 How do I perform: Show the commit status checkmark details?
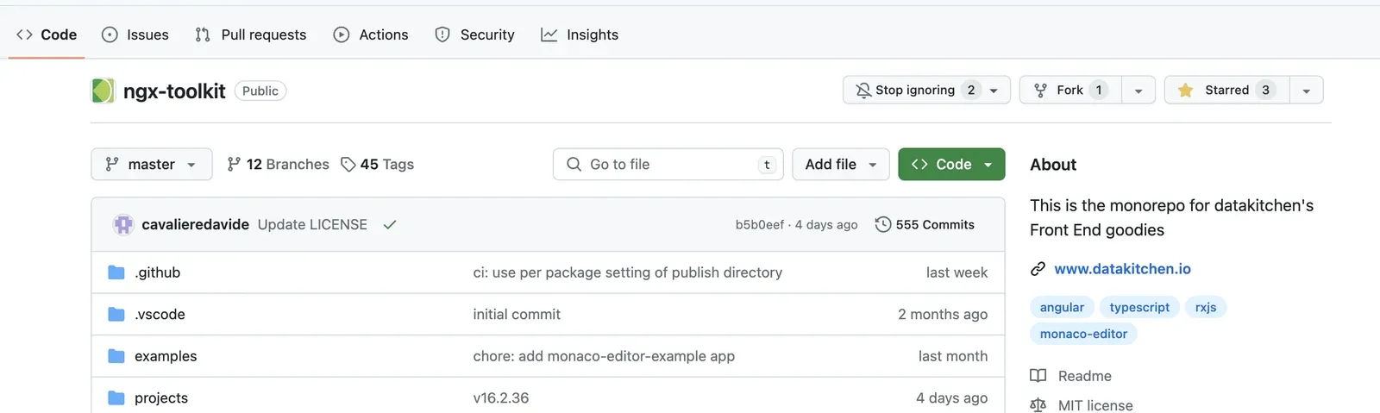pyautogui.click(x=390, y=224)
